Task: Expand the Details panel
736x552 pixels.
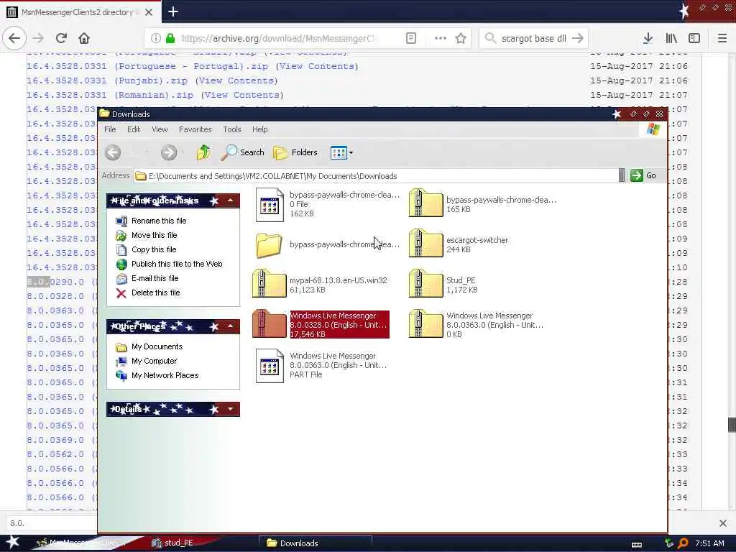Action: coord(230,409)
